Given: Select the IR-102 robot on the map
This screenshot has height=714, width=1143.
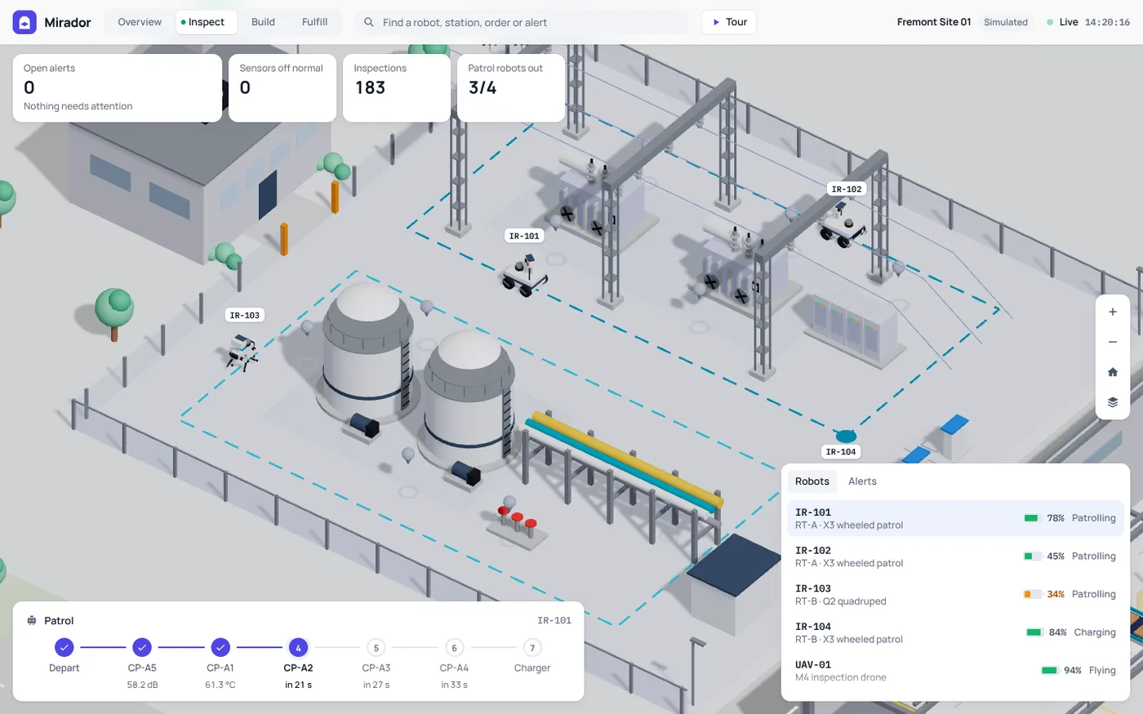Looking at the screenshot, I should coord(843,227).
